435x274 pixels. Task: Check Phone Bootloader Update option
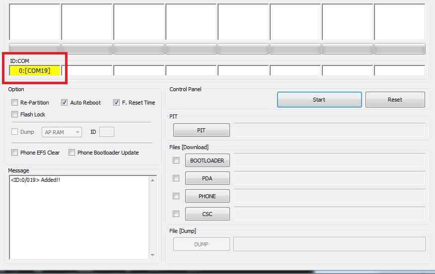point(72,153)
